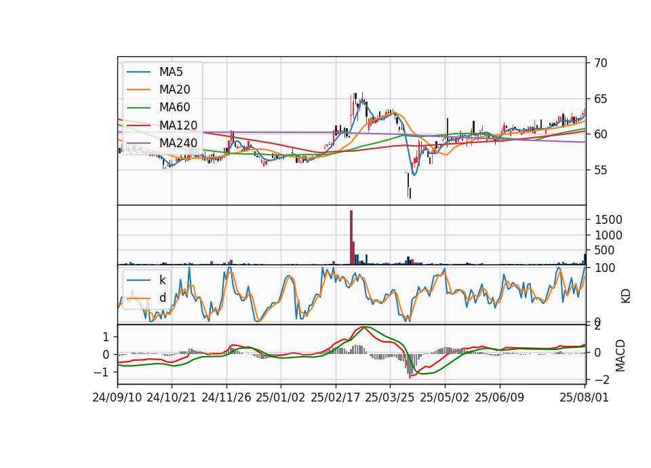Click the MA240 legend entry

tap(162, 143)
